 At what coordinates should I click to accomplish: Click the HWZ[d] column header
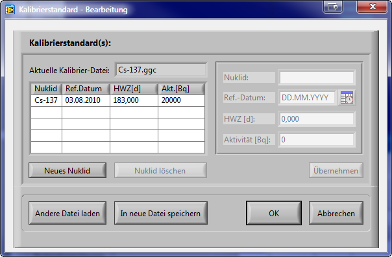pos(134,89)
